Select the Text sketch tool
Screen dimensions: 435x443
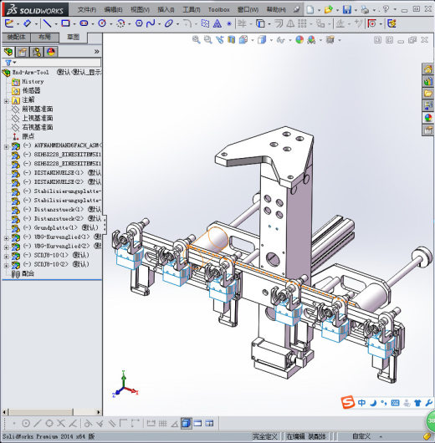click(x=217, y=23)
